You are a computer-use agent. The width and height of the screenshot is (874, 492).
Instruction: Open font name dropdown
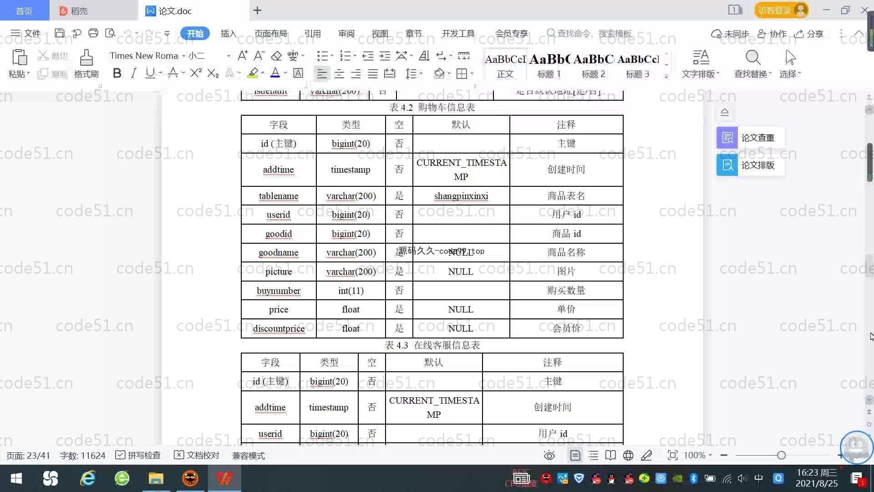pos(183,56)
